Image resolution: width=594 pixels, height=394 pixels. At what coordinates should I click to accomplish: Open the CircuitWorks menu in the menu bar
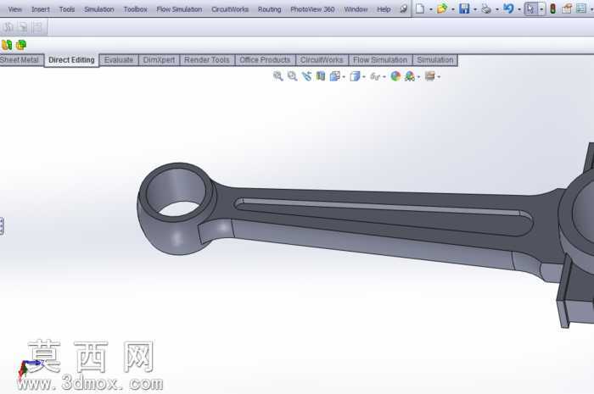pyautogui.click(x=230, y=9)
